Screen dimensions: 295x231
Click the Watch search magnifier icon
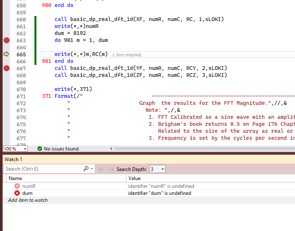(x=86, y=169)
